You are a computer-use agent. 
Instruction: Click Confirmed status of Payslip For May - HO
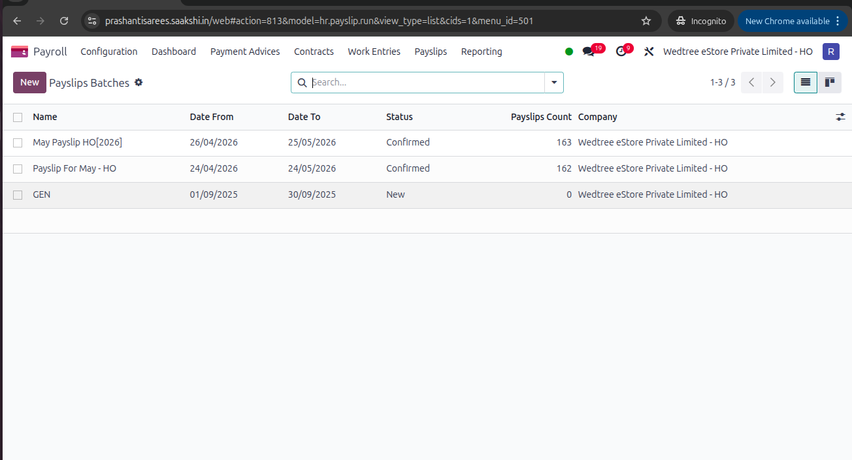tap(408, 168)
